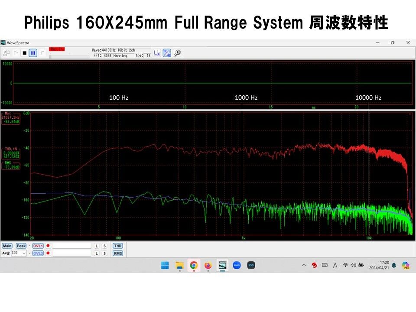
Task: Click the RMS display button
Action: coord(117,253)
